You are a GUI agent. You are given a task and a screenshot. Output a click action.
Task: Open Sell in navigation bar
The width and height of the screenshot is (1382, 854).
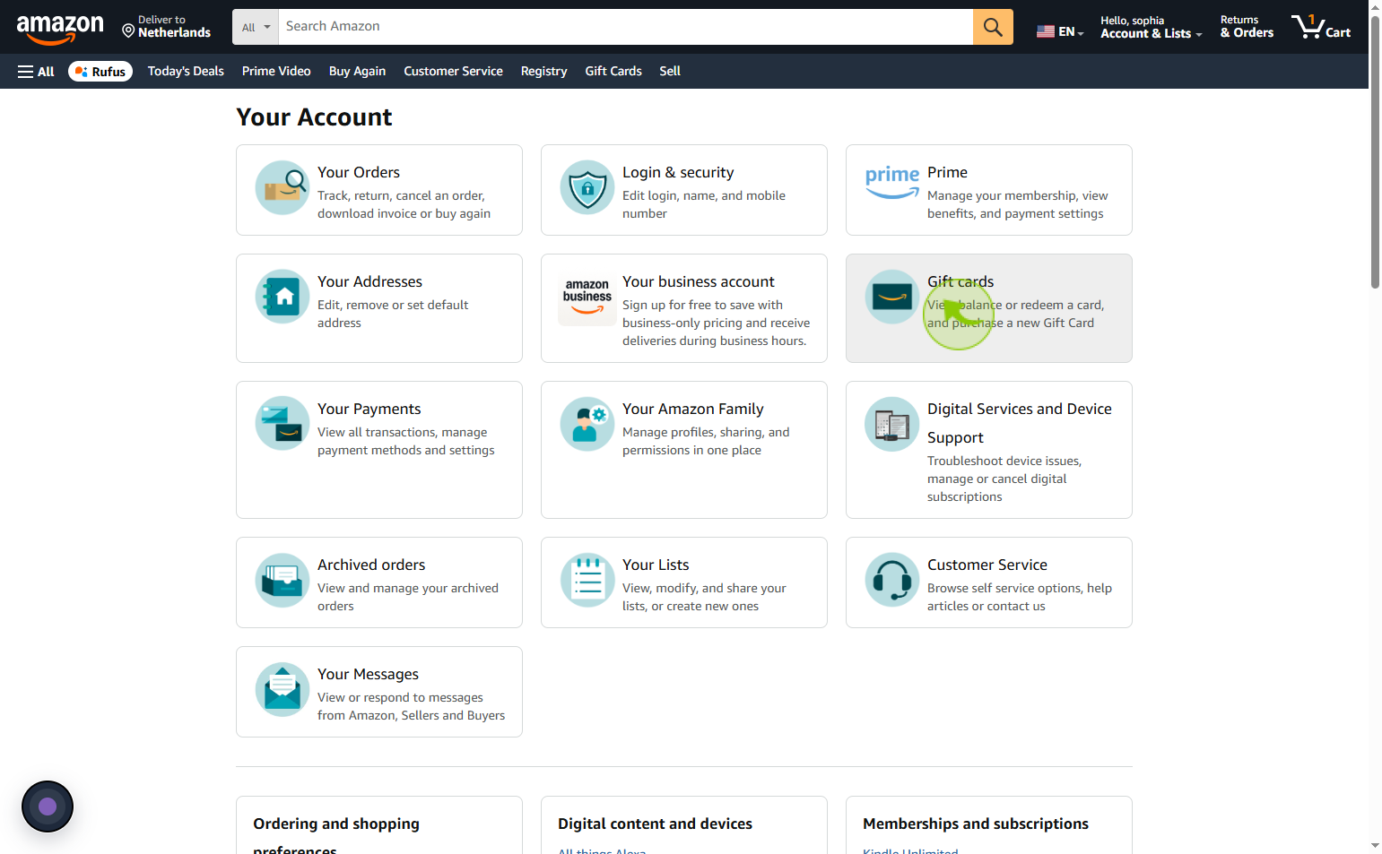click(x=670, y=71)
